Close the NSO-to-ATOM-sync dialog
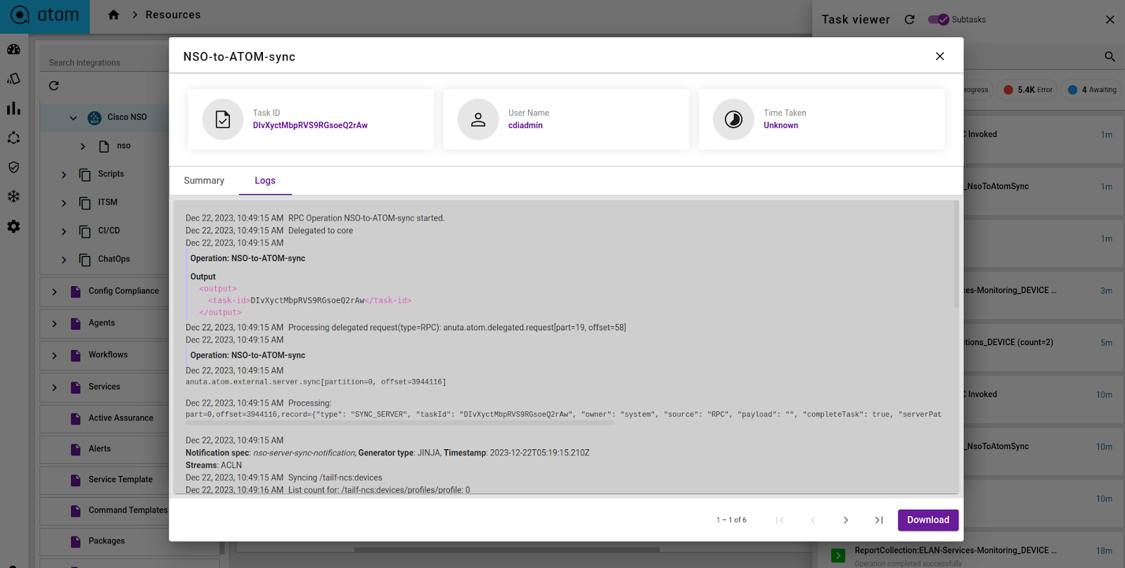 coord(940,56)
